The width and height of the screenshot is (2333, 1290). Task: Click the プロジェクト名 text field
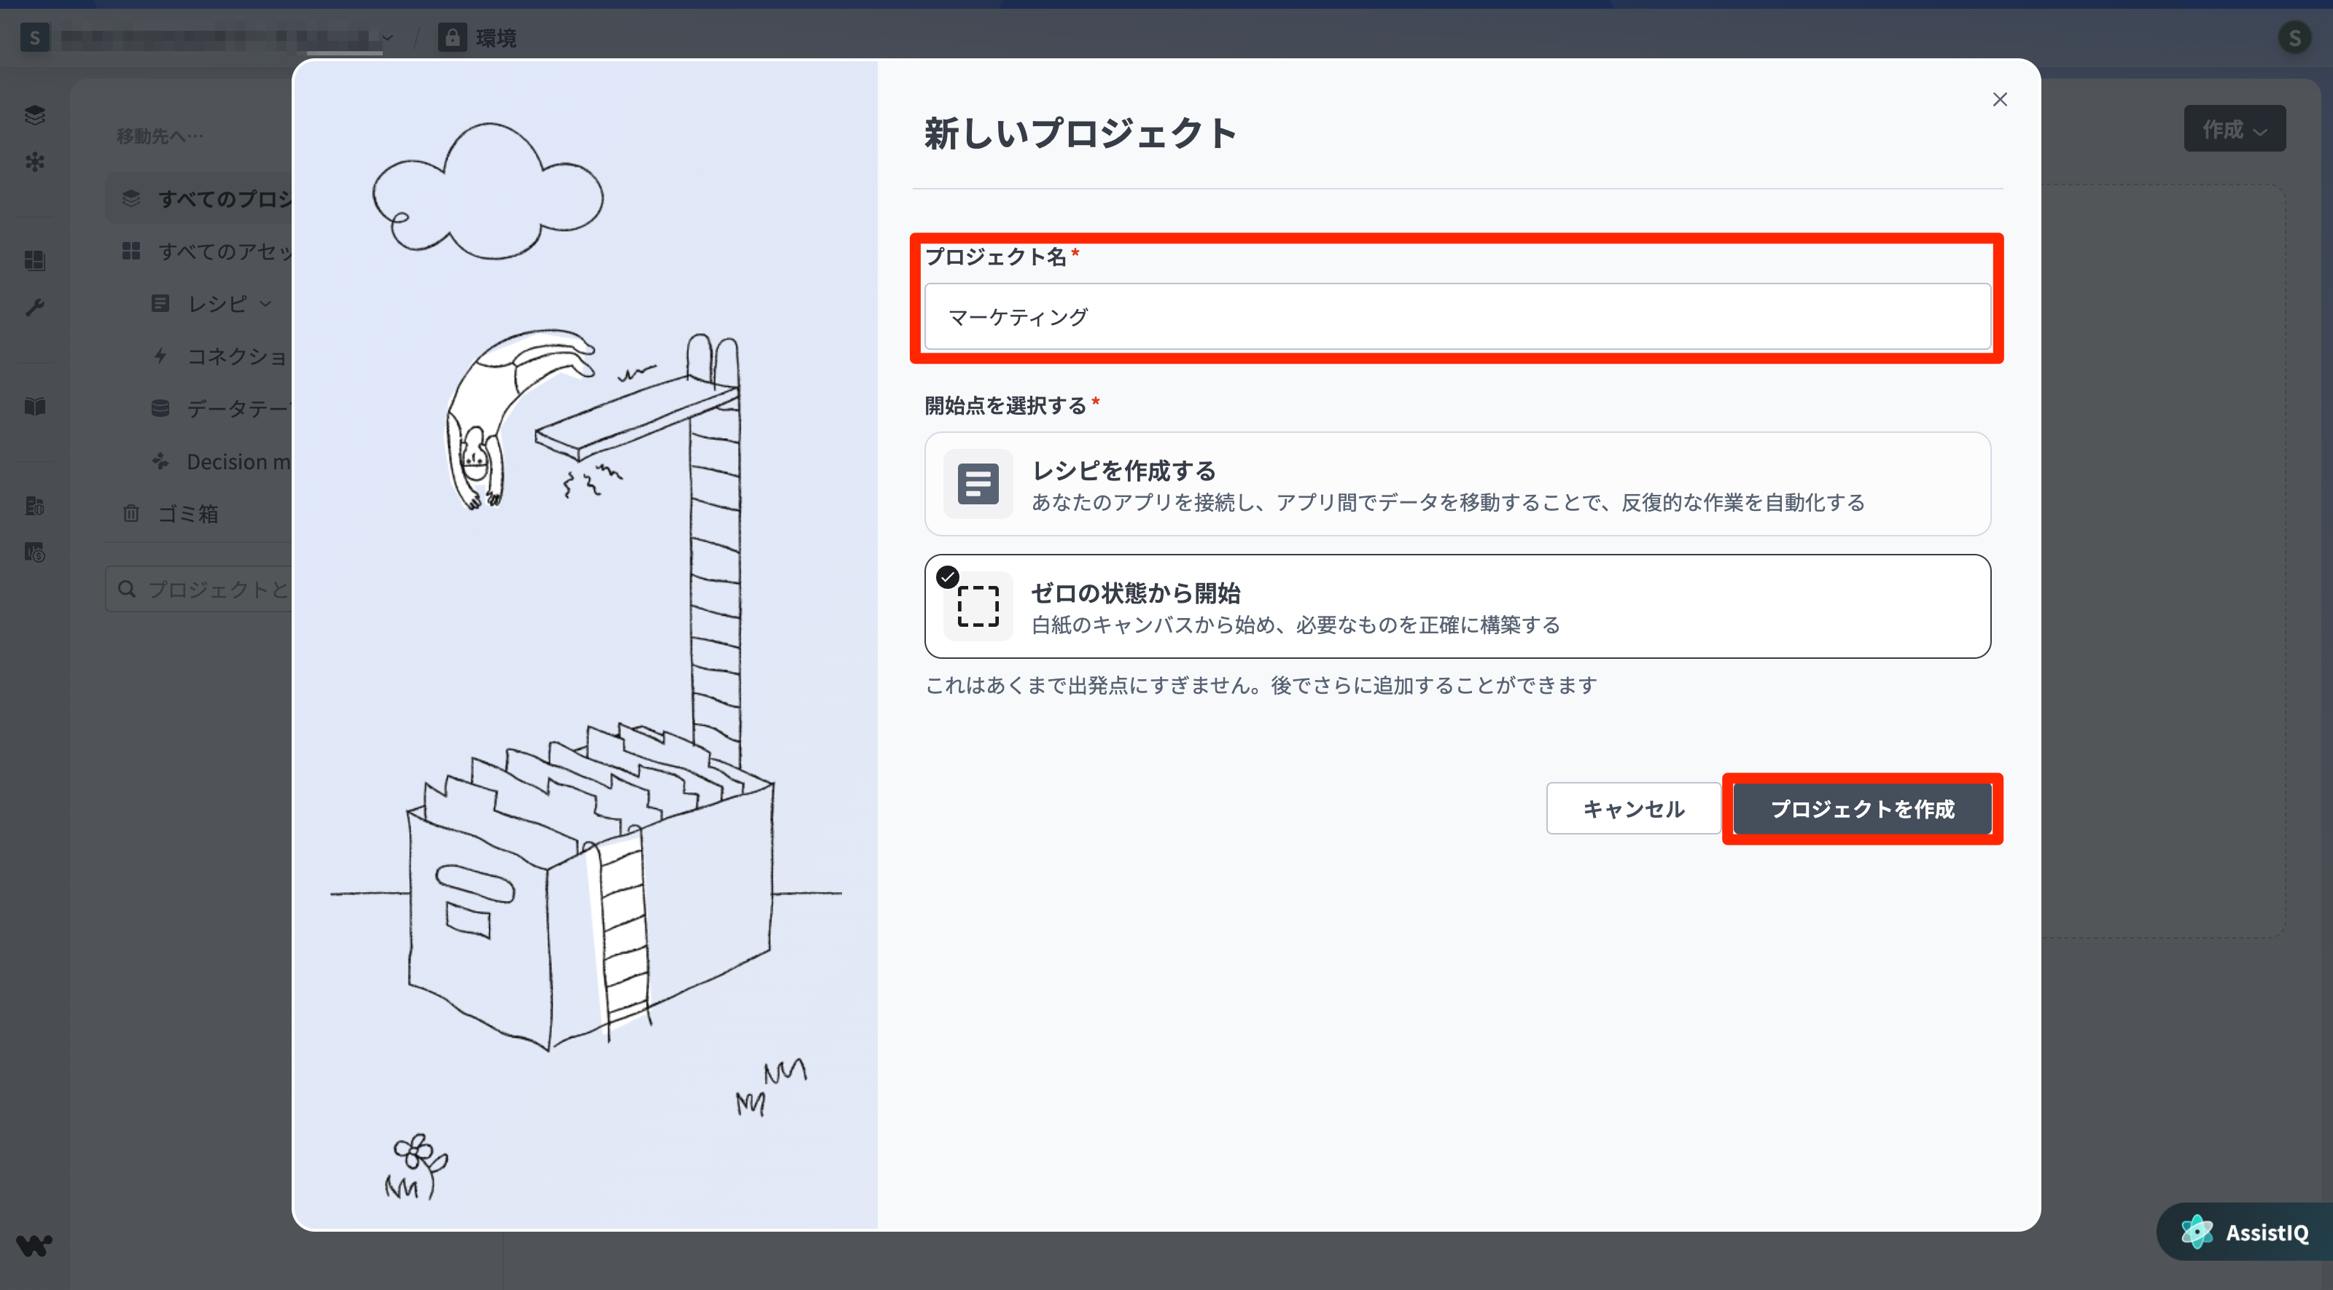pyautogui.click(x=1457, y=317)
